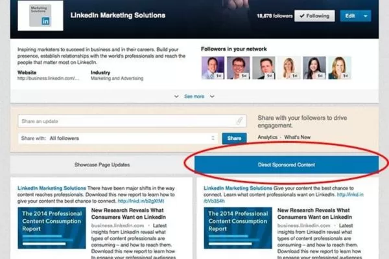
Task: Click the 18,878 followers count
Action: coord(275,16)
